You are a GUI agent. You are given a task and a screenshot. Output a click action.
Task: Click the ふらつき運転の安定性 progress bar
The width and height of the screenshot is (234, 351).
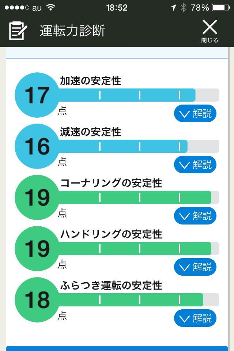pyautogui.click(x=139, y=300)
